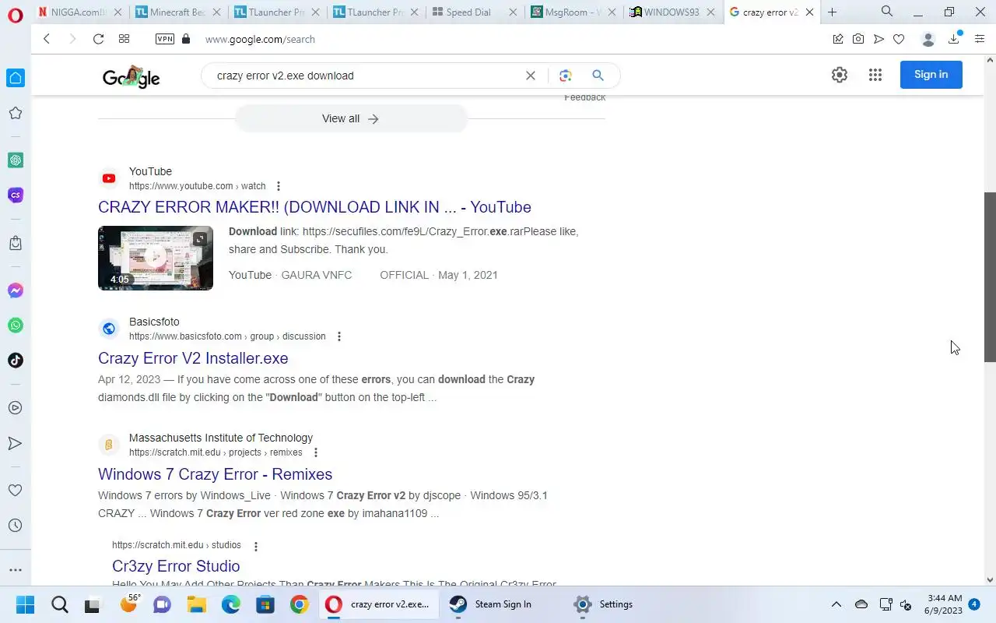Open Cr3zy Error Studio link
This screenshot has height=623, width=996.
pos(176,566)
